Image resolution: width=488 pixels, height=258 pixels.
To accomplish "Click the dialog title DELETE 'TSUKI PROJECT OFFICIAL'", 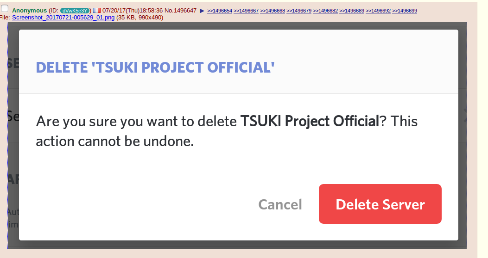I will coord(155,68).
